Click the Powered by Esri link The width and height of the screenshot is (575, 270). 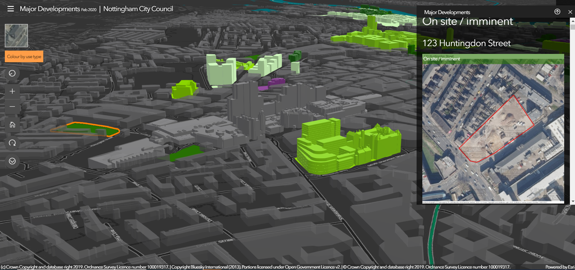pos(559,267)
